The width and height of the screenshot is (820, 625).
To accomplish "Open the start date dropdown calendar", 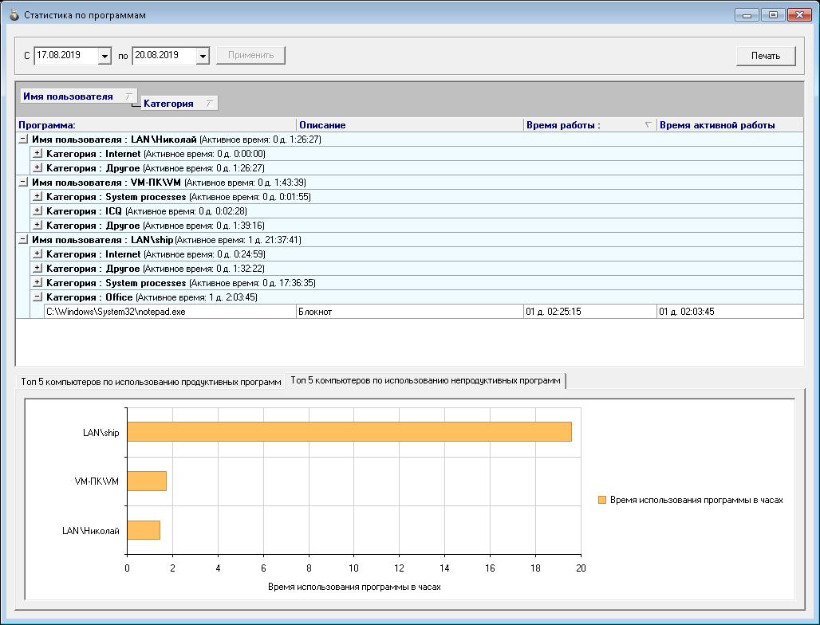I will pyautogui.click(x=104, y=56).
